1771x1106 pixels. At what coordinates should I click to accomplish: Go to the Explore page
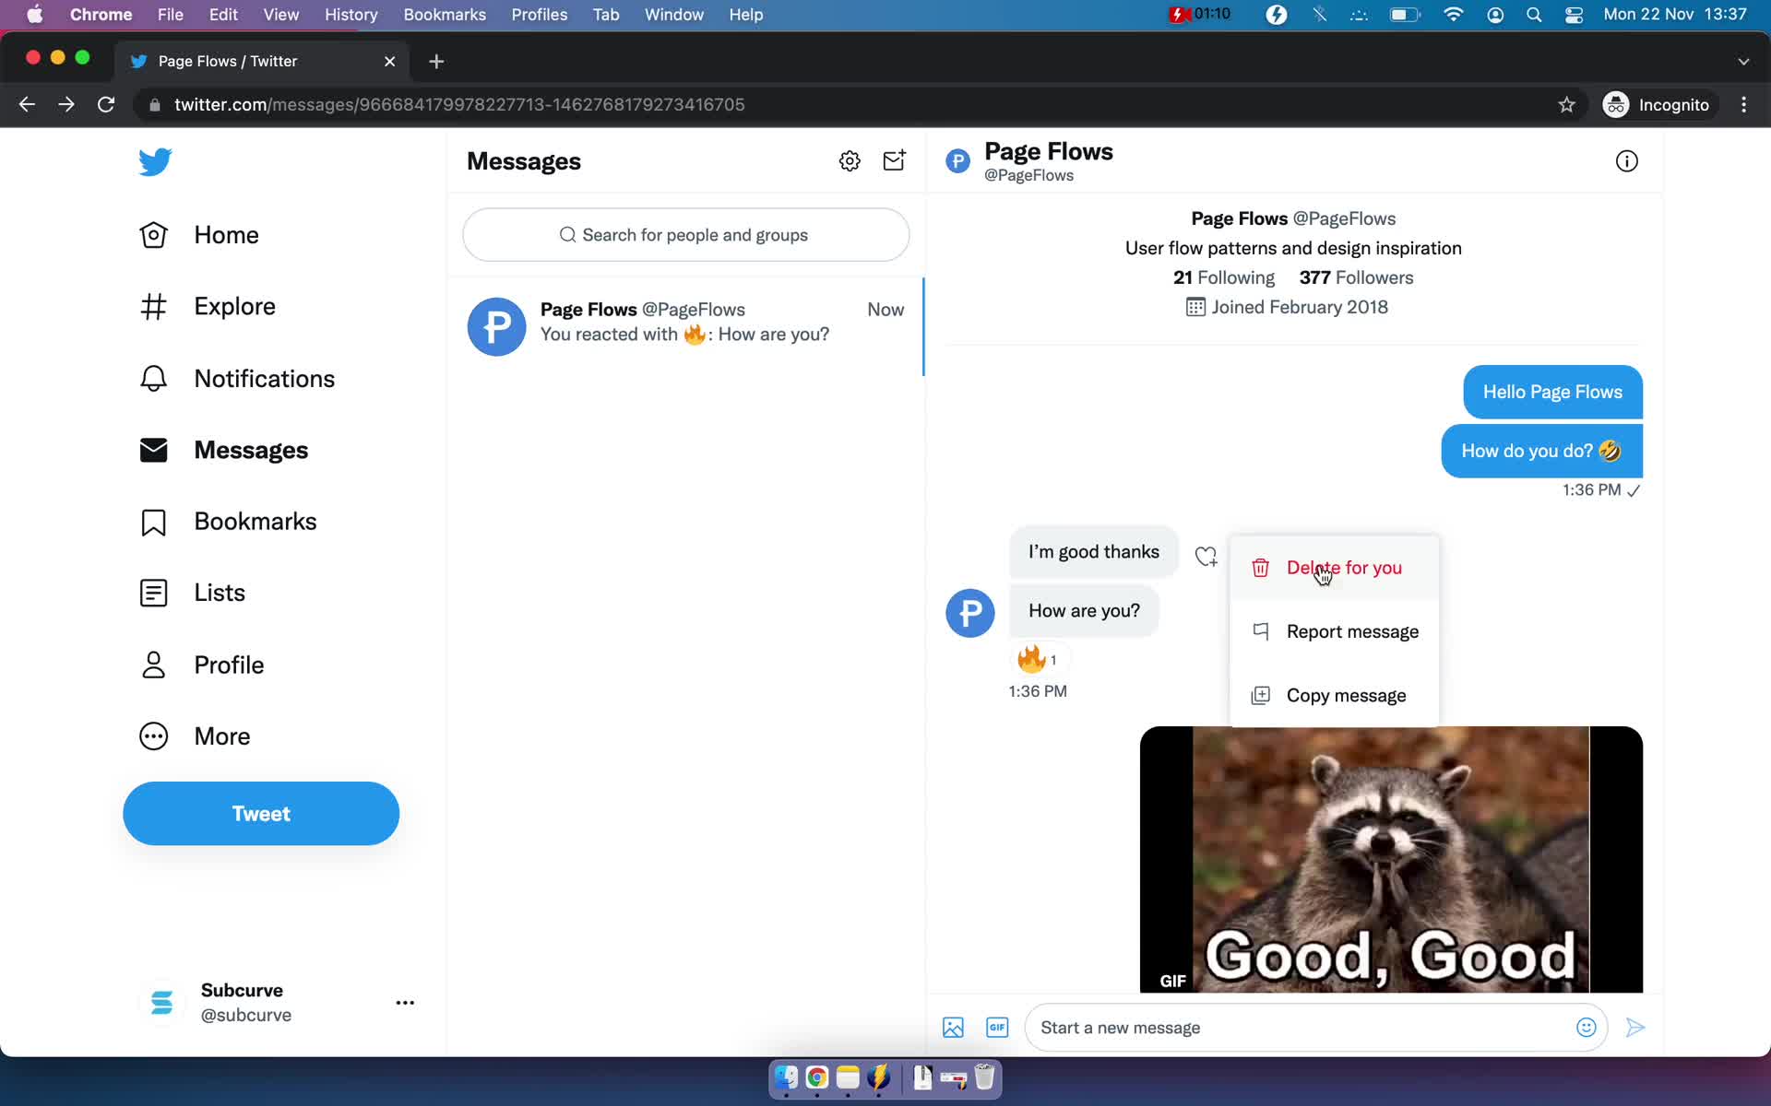click(207, 306)
